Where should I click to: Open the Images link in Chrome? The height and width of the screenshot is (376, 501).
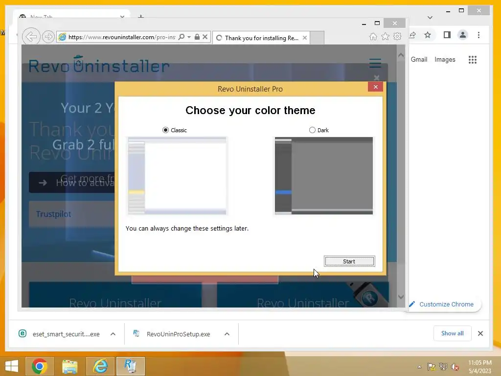(445, 59)
